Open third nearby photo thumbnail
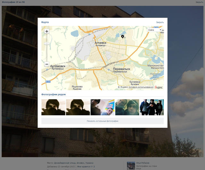This screenshot has width=205, height=170. click(x=102, y=107)
